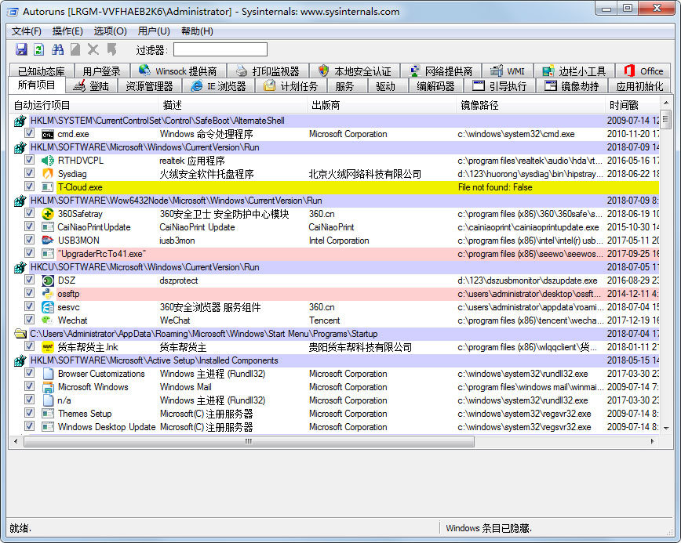This screenshot has height=543, width=681.
Task: Click the Microsoft Windows mail icon
Action: tap(48, 387)
